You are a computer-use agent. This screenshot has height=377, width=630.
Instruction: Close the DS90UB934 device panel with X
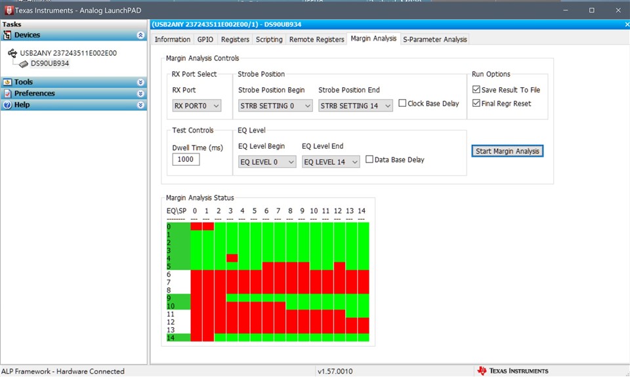click(x=627, y=24)
